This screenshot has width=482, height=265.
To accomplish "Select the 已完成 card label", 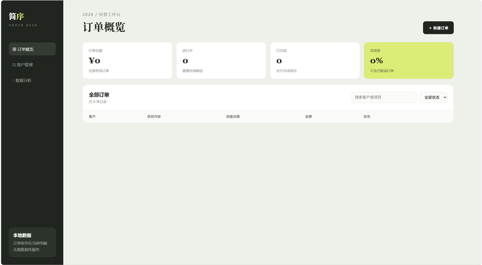I will tap(281, 51).
